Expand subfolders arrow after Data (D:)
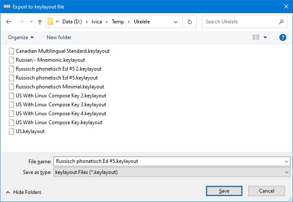Image resolution: width=293 pixels, height=202 pixels. pos(87,22)
